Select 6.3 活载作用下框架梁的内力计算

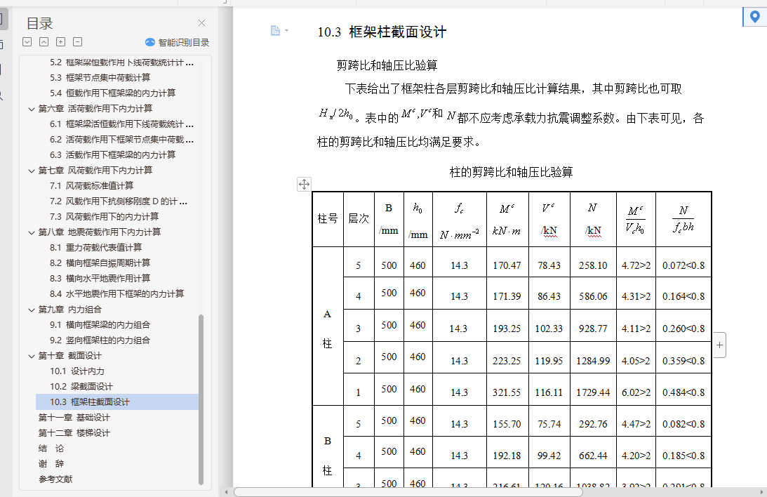(x=112, y=155)
